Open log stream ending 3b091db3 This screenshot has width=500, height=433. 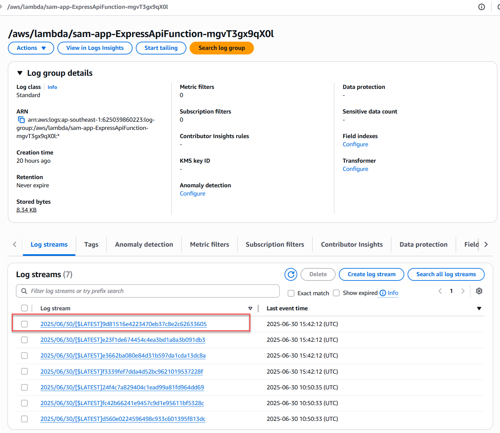point(123,340)
